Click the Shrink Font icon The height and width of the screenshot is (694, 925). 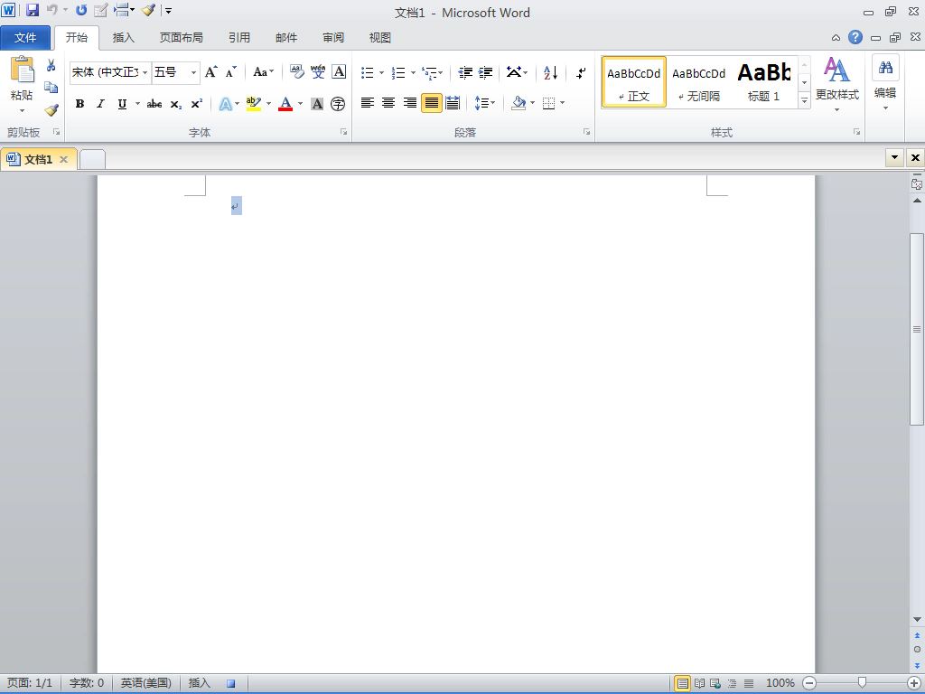(231, 72)
